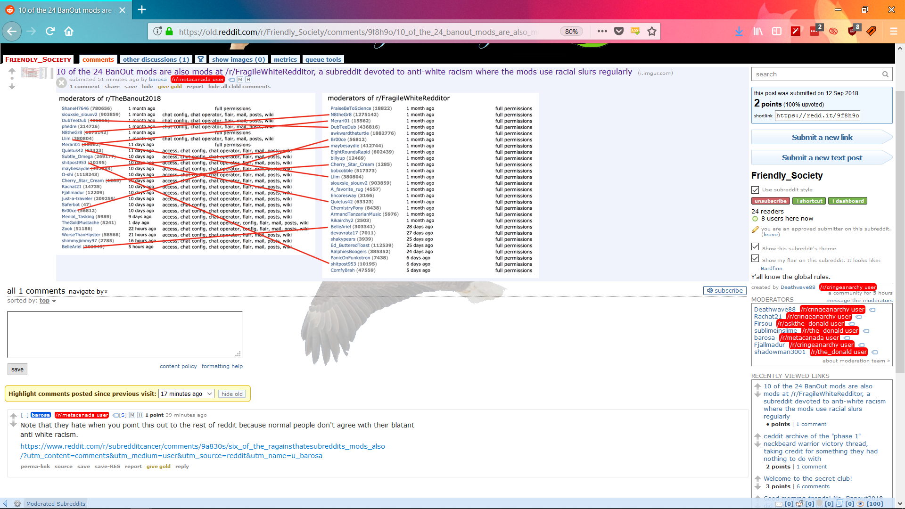Open the LastPass extension with badge 2

pos(814,31)
